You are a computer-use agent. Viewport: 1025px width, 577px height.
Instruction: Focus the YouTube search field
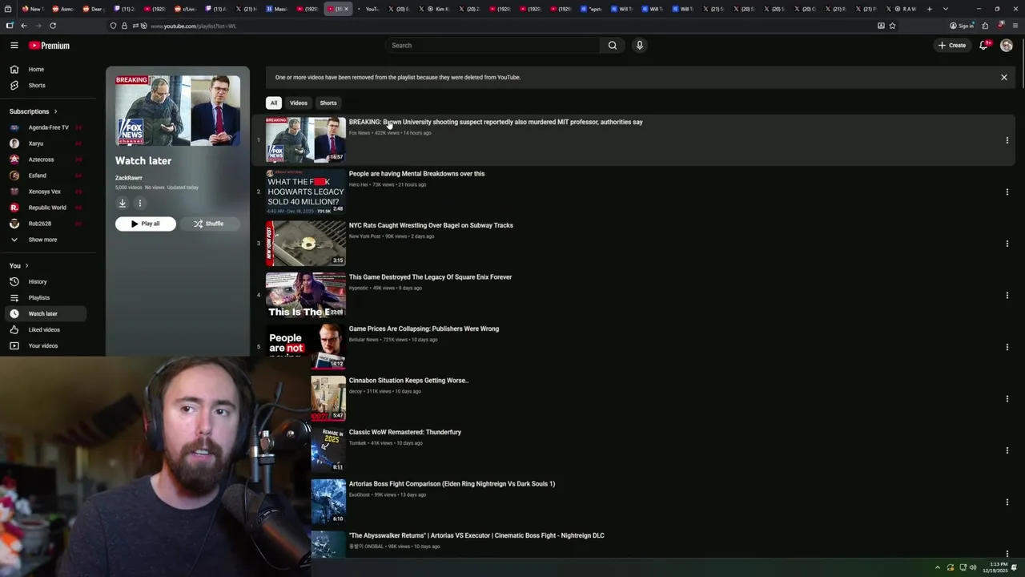click(492, 46)
